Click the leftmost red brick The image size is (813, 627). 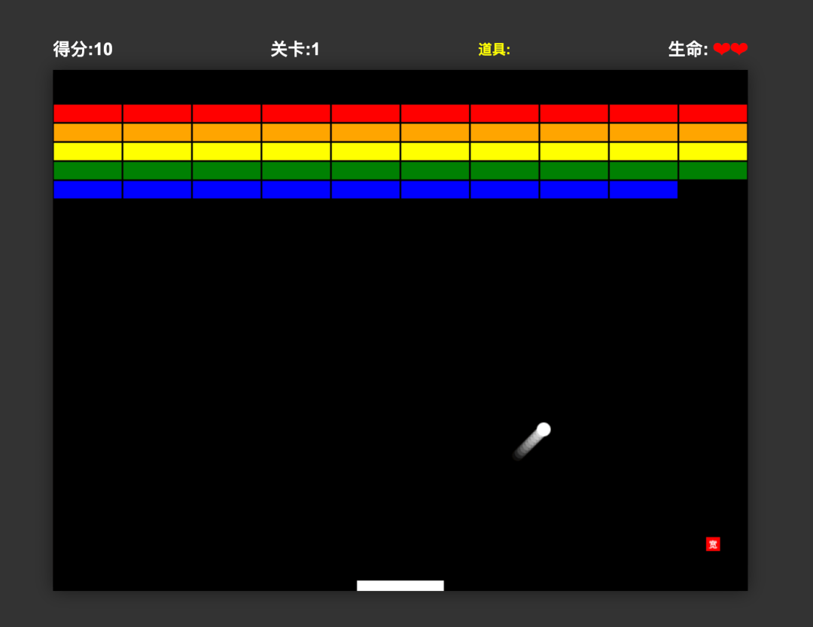[x=87, y=113]
